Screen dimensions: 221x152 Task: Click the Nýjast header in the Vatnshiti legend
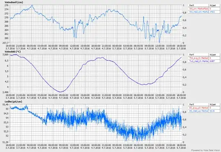tap(214, 54)
